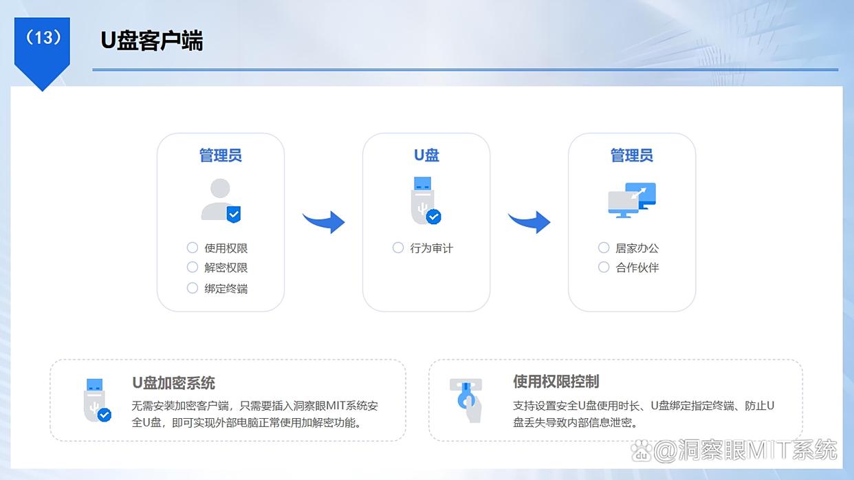
Task: Click the administrator user icon with shield
Action: coord(221,200)
